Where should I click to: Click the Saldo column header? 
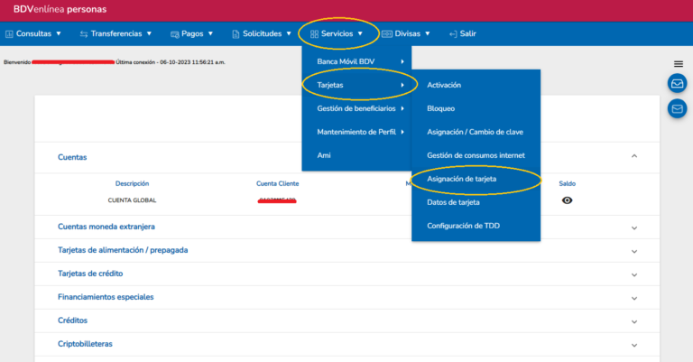[567, 183]
